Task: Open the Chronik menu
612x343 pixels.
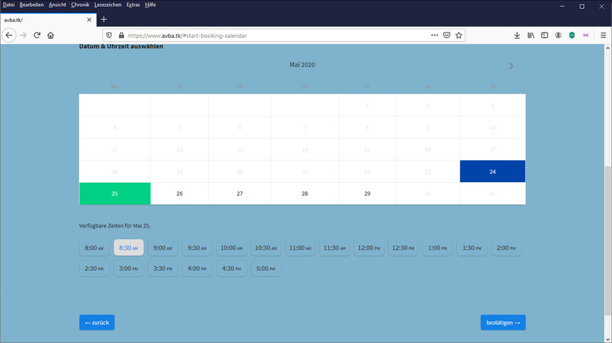Action: pyautogui.click(x=80, y=5)
